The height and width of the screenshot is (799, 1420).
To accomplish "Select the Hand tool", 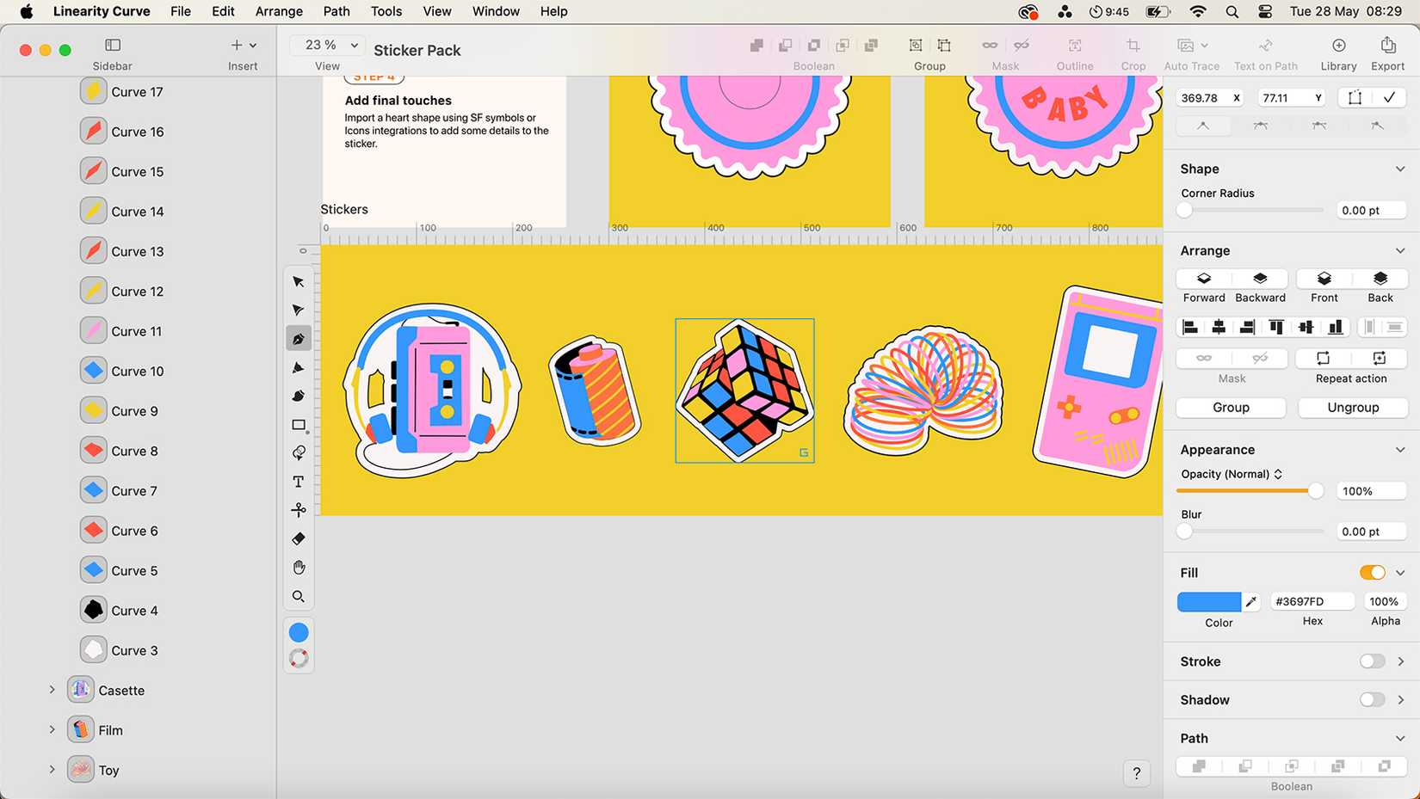I will tap(299, 567).
